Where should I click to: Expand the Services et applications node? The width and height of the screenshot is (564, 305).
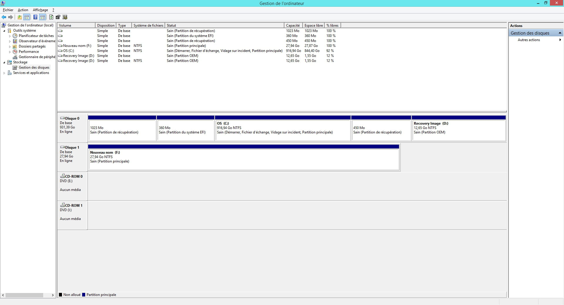pyautogui.click(x=4, y=73)
